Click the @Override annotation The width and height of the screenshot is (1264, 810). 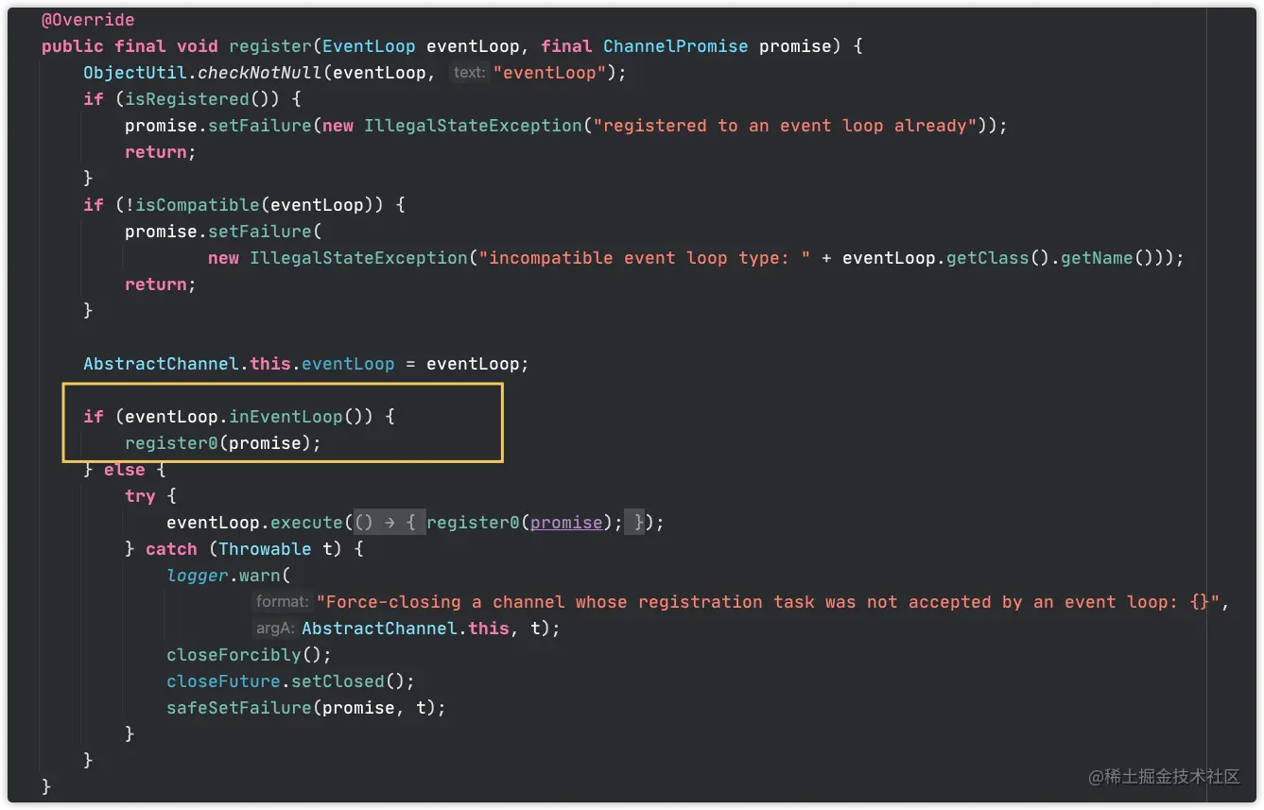[x=88, y=20]
